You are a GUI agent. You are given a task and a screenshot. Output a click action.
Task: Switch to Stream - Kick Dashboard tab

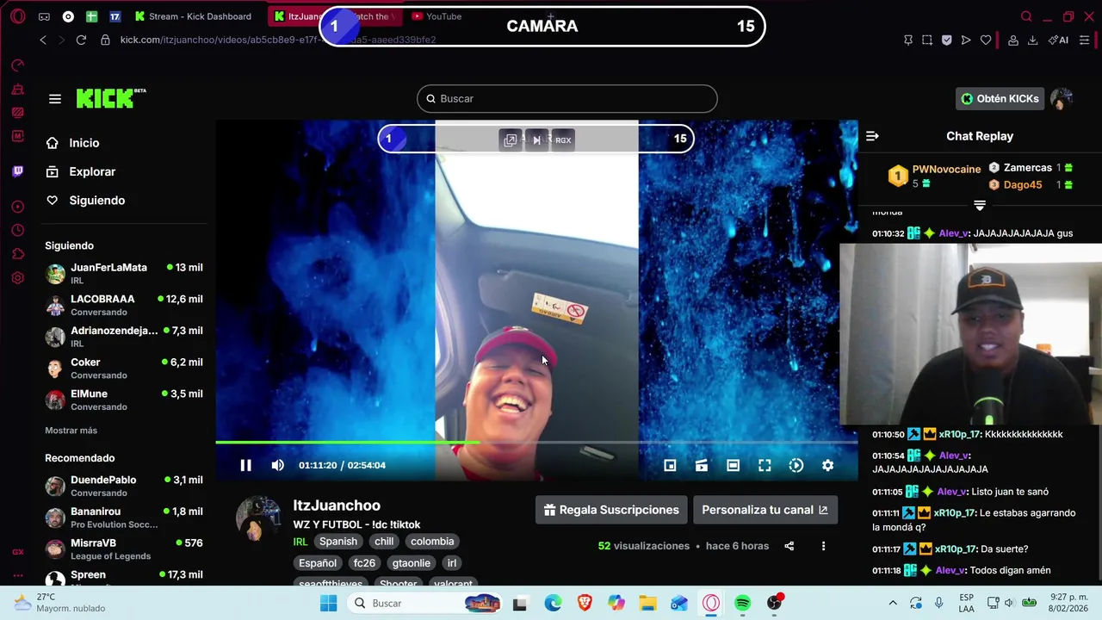(x=195, y=16)
